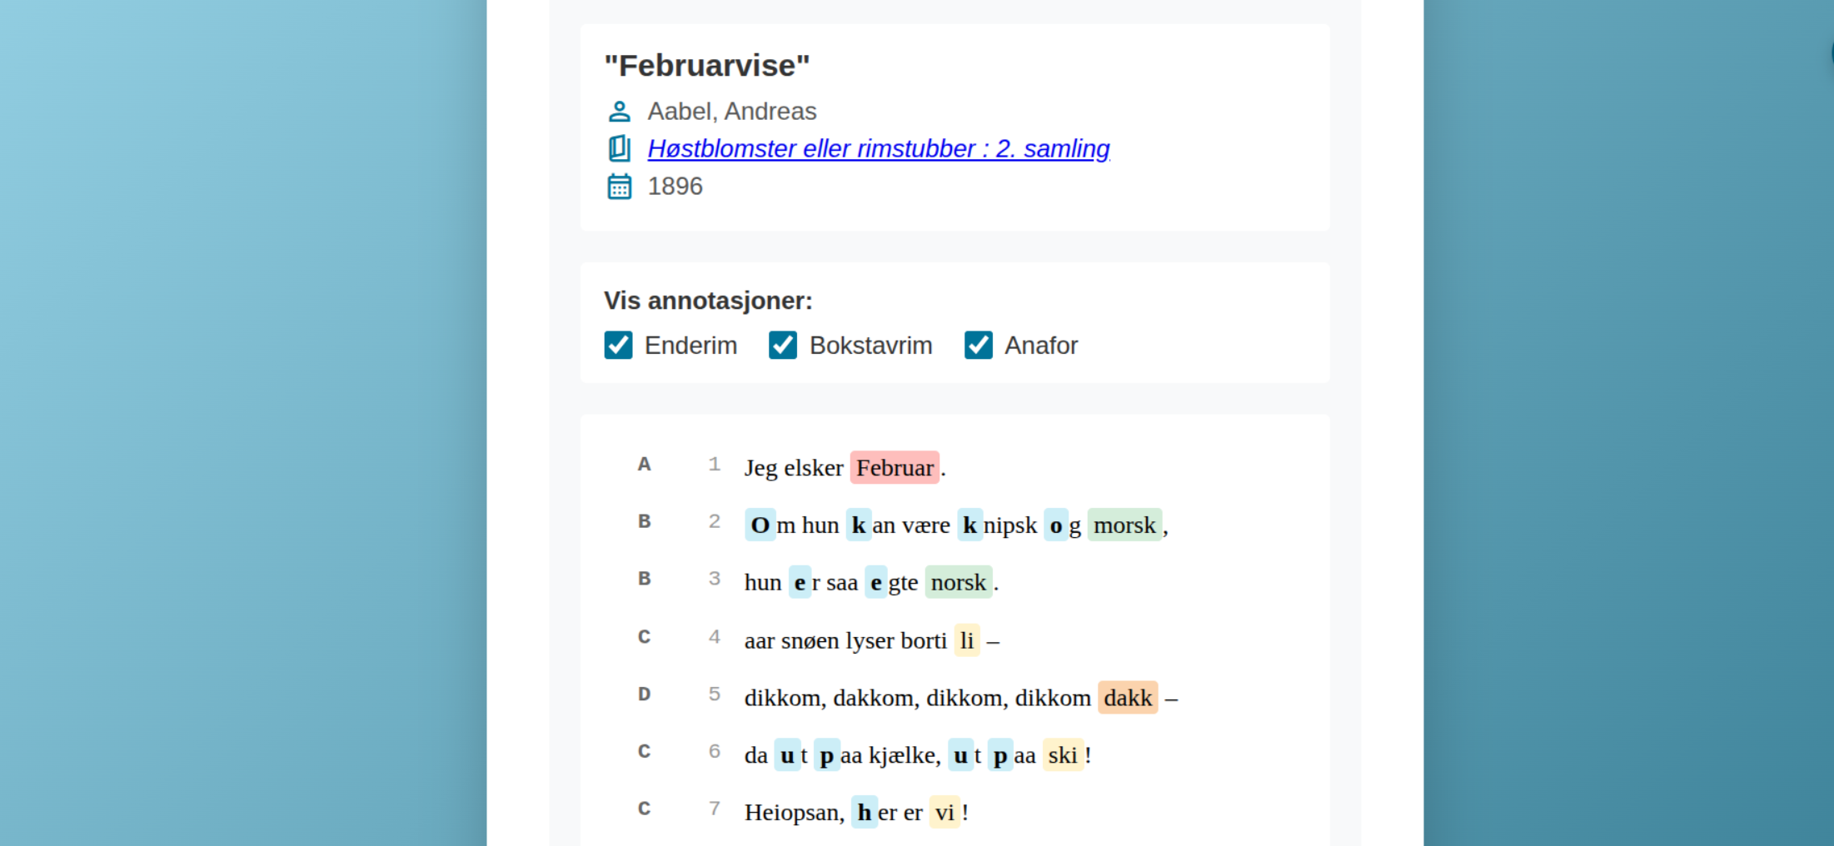Click the highlighted letter h in line 7
The height and width of the screenshot is (846, 1834).
point(864,813)
